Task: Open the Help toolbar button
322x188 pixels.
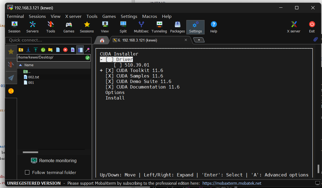Action: (x=214, y=27)
